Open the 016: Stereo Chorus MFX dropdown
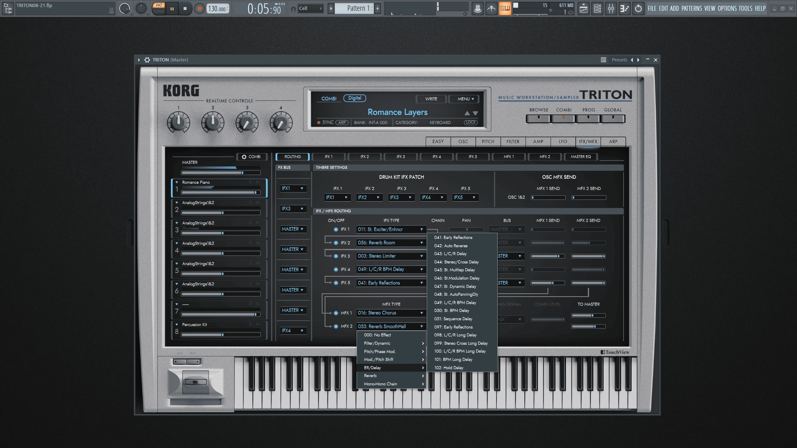797x448 pixels. pyautogui.click(x=391, y=313)
